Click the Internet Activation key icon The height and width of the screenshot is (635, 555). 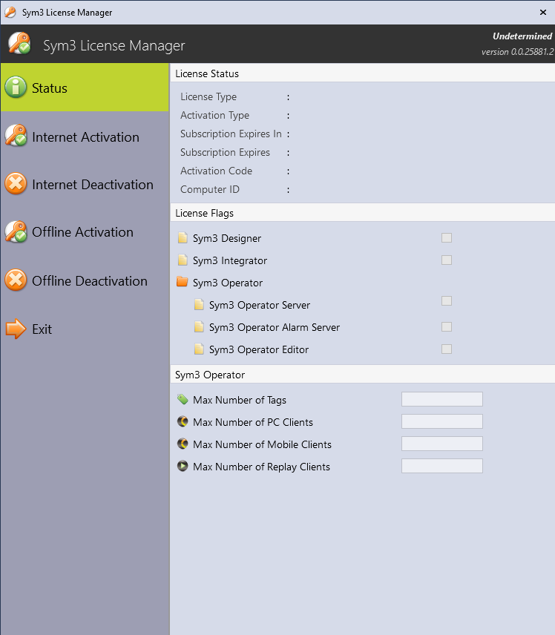pyautogui.click(x=16, y=135)
